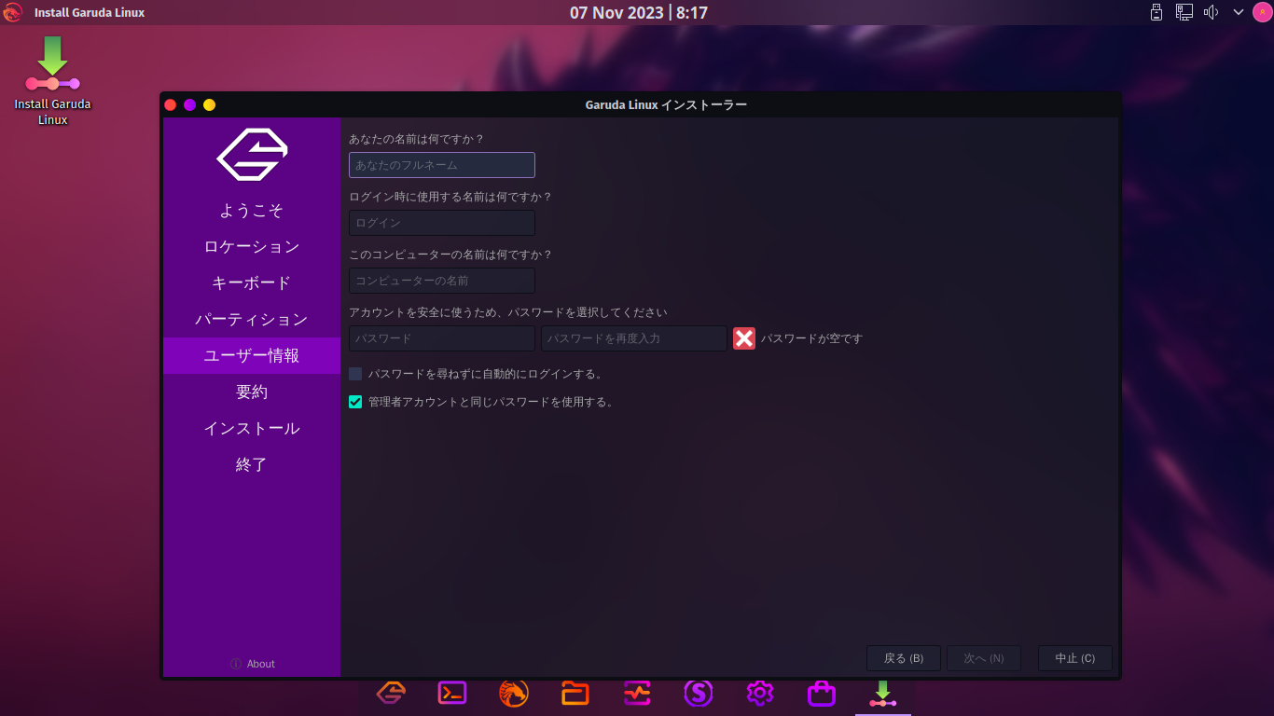This screenshot has height=716, width=1274.
Task: Focus the computer name input field
Action: click(442, 281)
